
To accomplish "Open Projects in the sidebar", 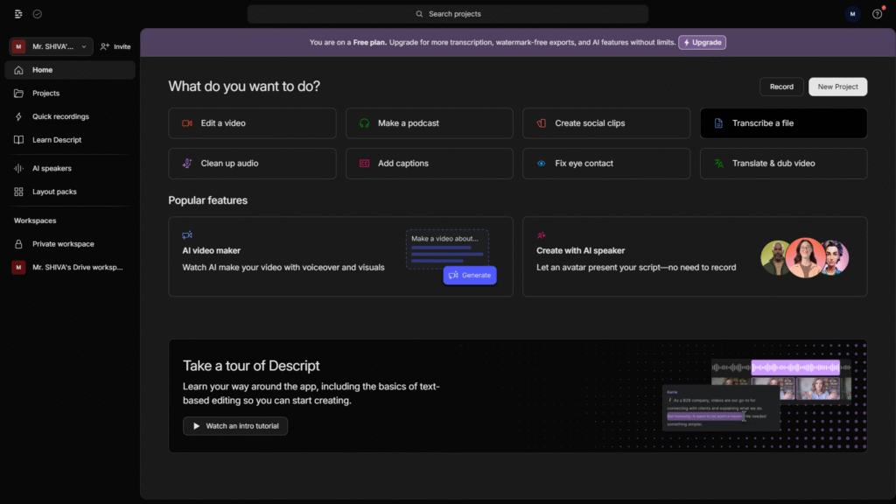I will tap(70, 93).
